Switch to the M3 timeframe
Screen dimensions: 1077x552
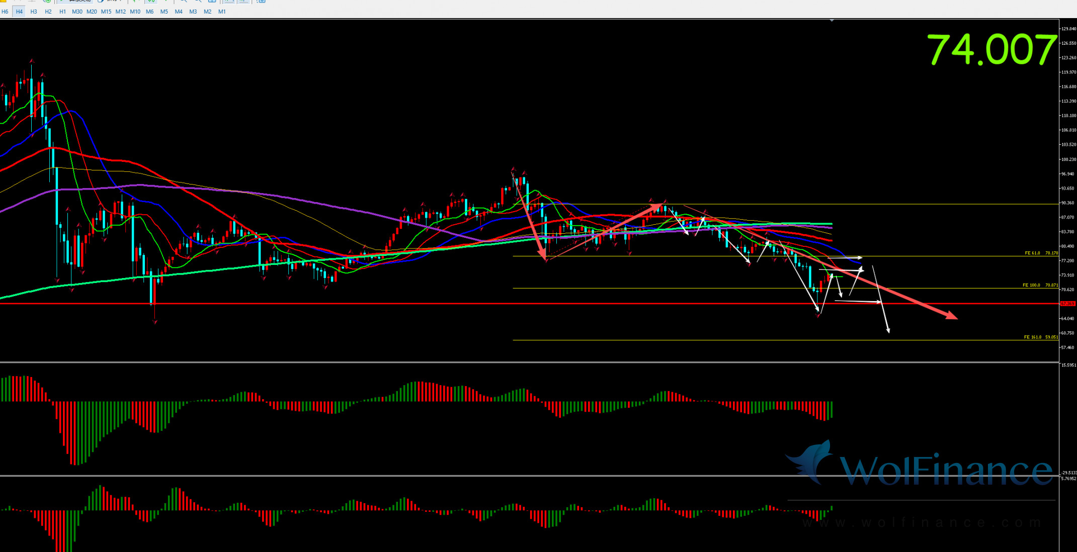pyautogui.click(x=193, y=12)
